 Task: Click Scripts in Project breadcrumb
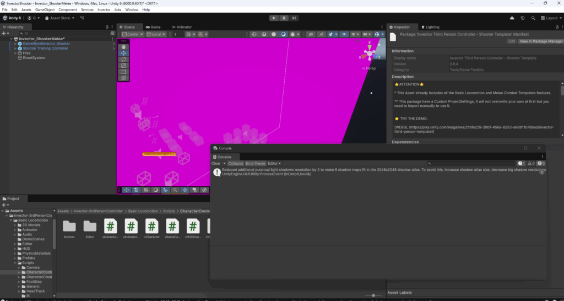(x=169, y=211)
